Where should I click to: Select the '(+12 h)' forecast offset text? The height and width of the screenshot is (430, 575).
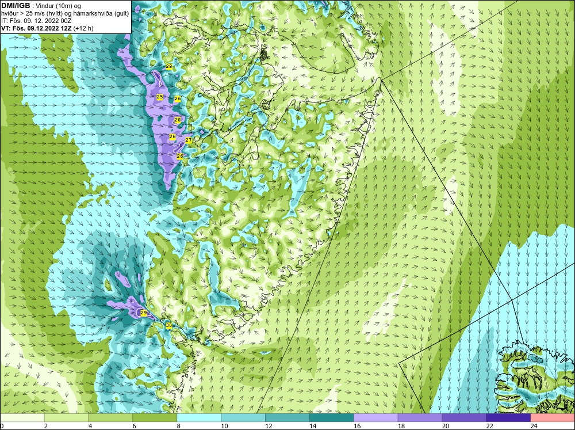point(83,28)
